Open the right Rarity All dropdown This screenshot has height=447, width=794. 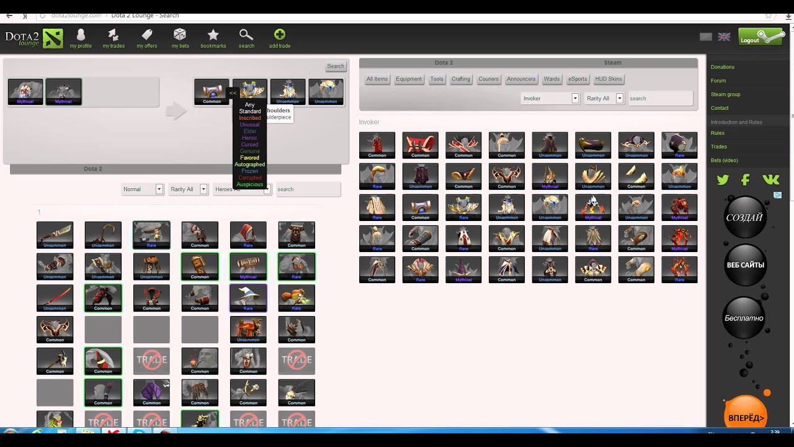tap(604, 98)
